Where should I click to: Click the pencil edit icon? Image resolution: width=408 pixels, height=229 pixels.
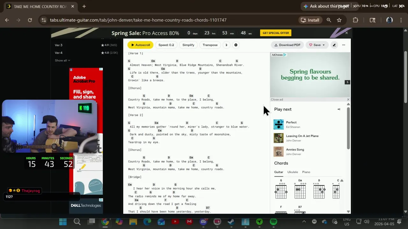click(334, 45)
